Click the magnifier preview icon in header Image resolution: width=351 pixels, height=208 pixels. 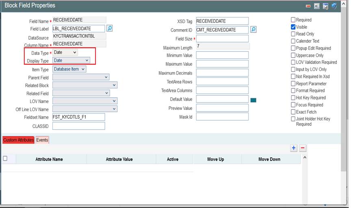[x=325, y=6]
